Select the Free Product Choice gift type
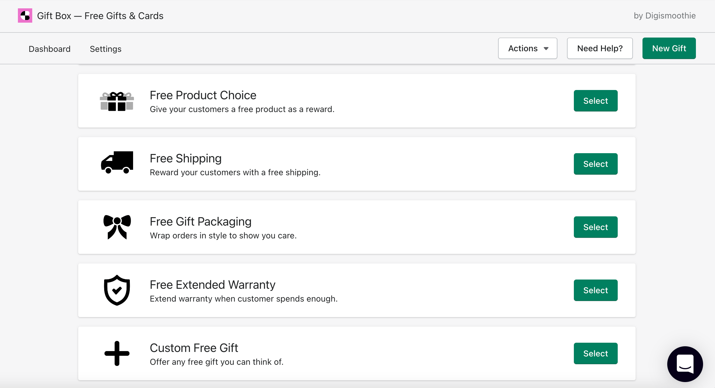 pyautogui.click(x=595, y=101)
